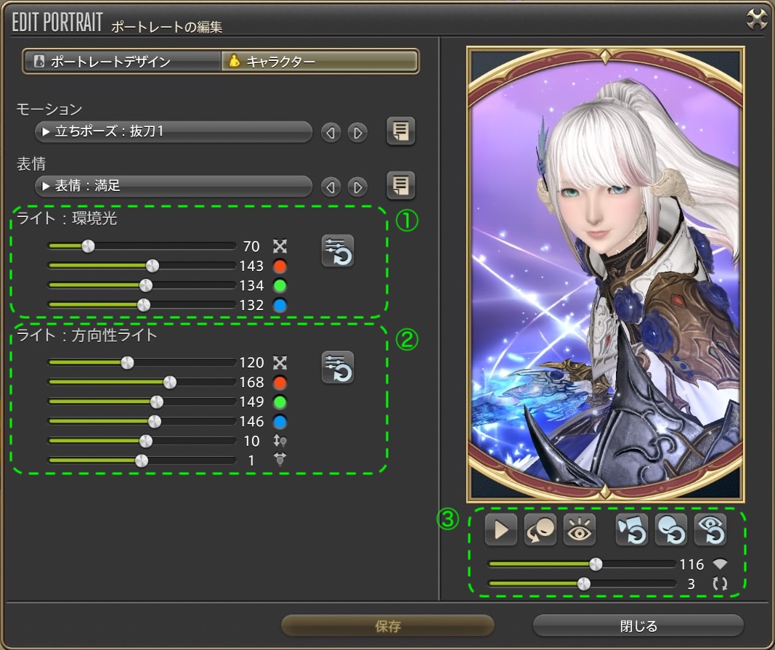Viewport: 775px width, 650px height.
Task: Reset the ambient light (環境光) settings
Action: pos(338,251)
